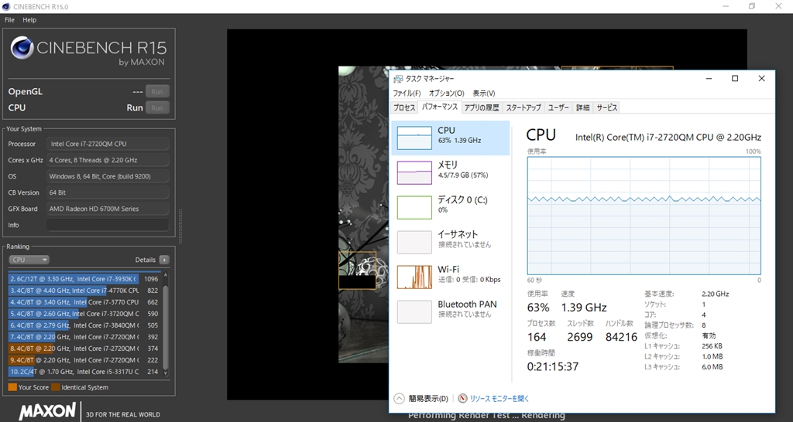Close the Task Manager window
793x422 pixels.
coord(761,78)
